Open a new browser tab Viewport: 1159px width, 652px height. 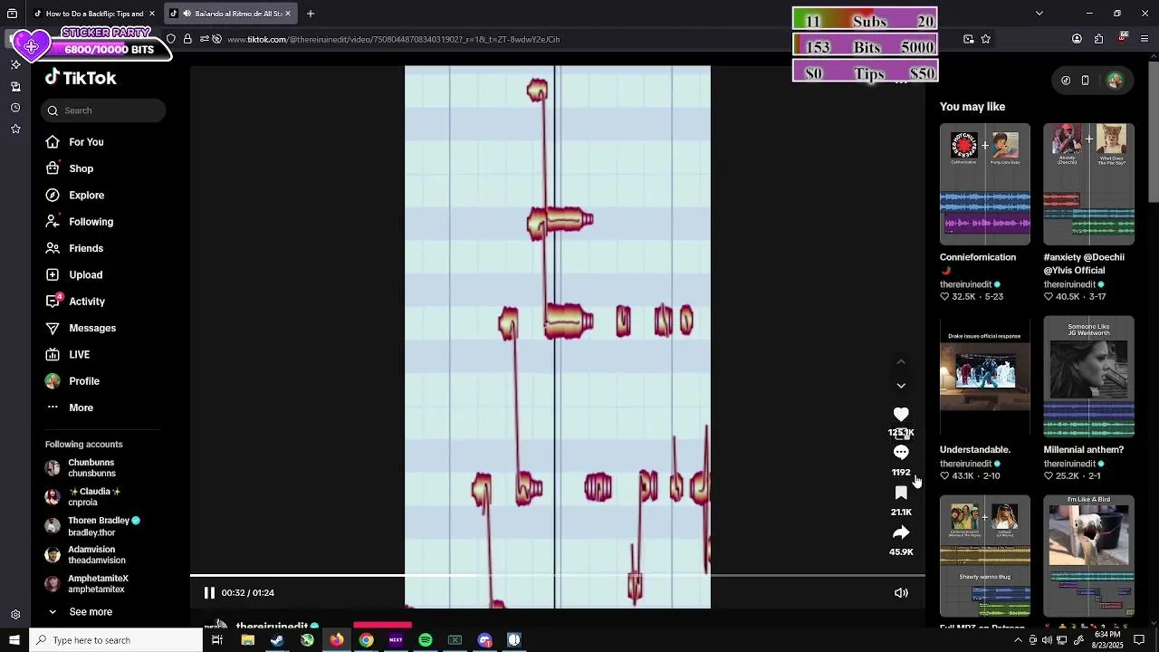pyautogui.click(x=310, y=14)
